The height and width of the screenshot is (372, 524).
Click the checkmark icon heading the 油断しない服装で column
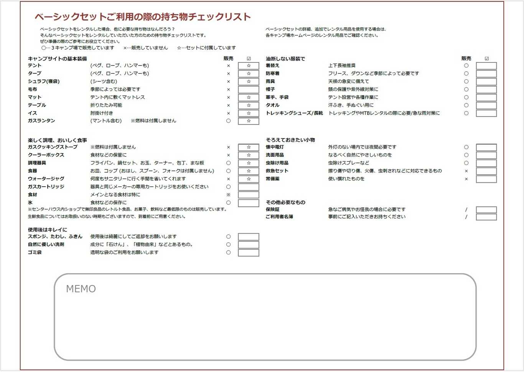pyautogui.click(x=486, y=59)
